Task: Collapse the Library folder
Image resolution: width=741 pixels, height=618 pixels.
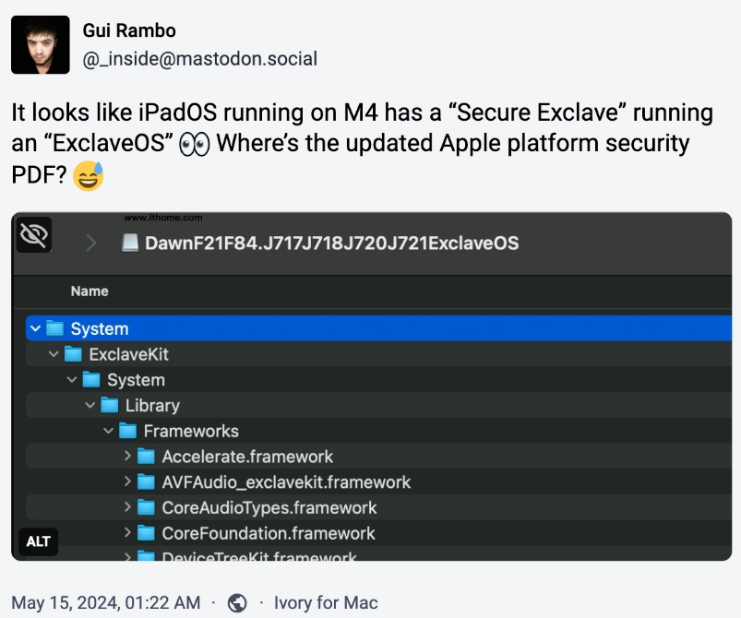Action: 90,405
